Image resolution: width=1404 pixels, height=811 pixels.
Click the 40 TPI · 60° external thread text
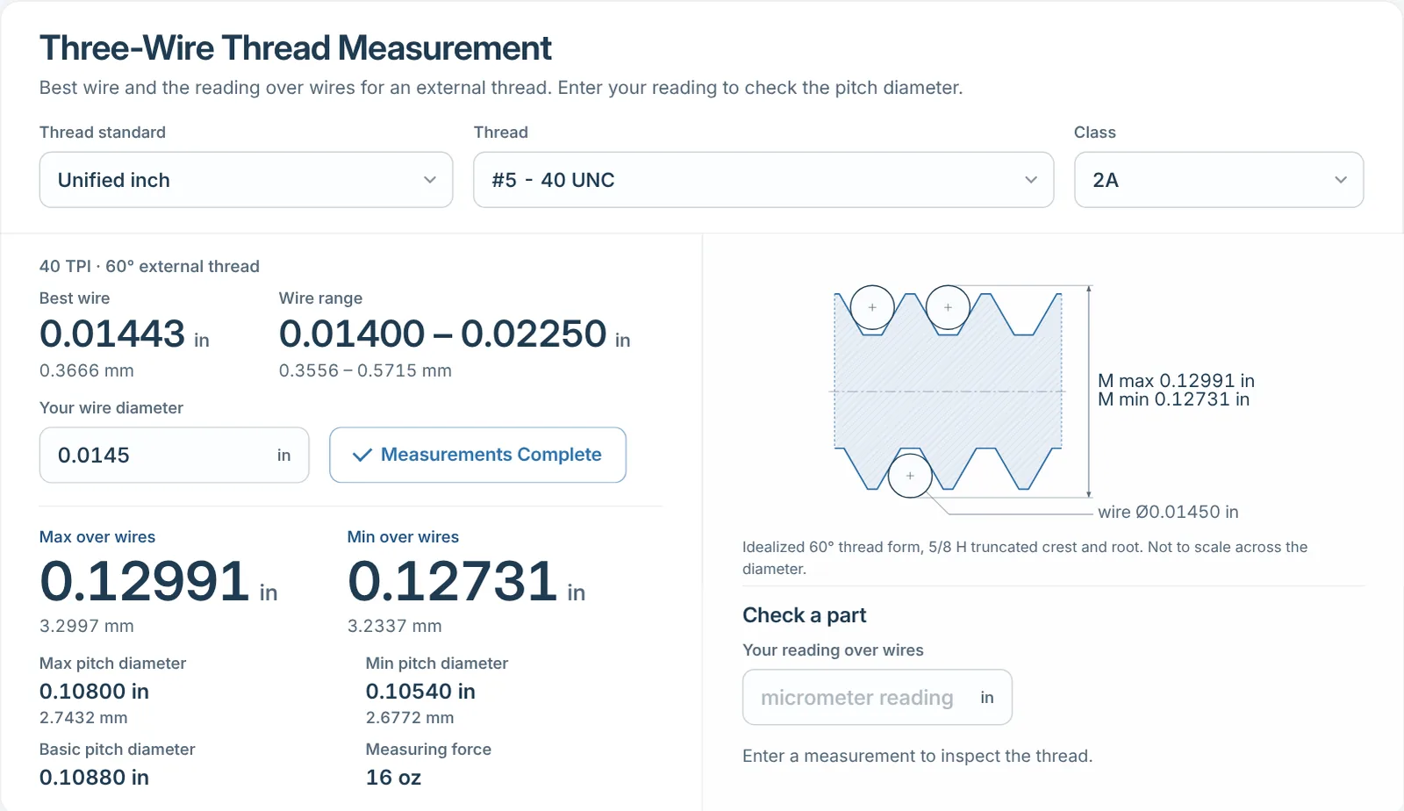149,266
